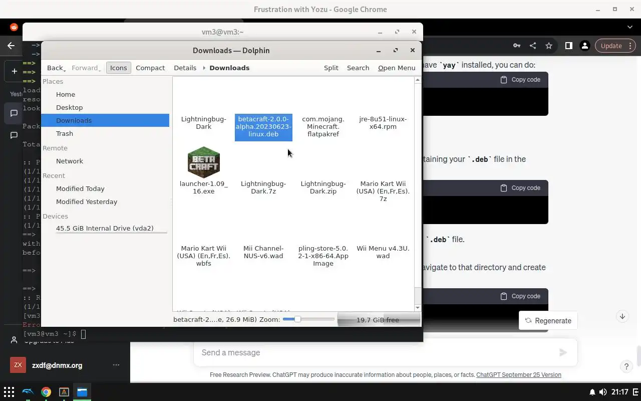Open ChatGPT help question mark
Screen dimensions: 641x401
(x=626, y=366)
